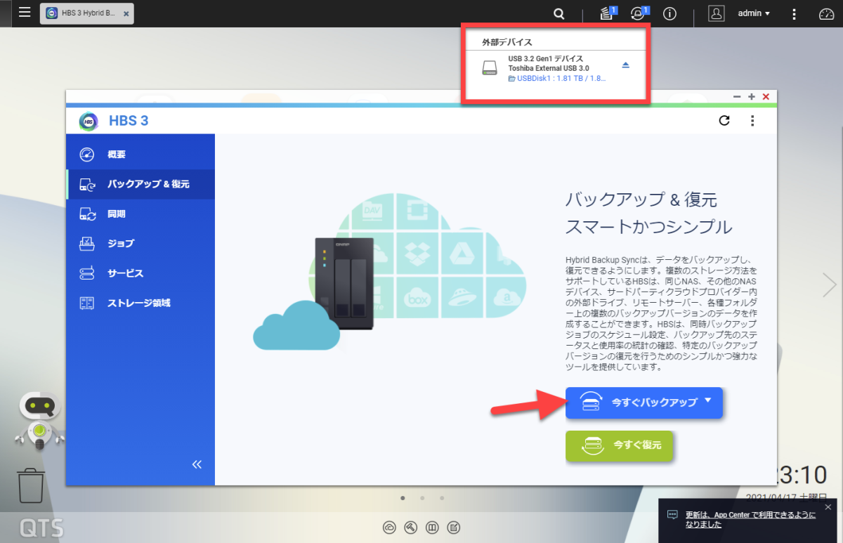Image resolution: width=843 pixels, height=543 pixels.
Task: Close the HBS 3 taskbar tab
Action: click(x=126, y=14)
